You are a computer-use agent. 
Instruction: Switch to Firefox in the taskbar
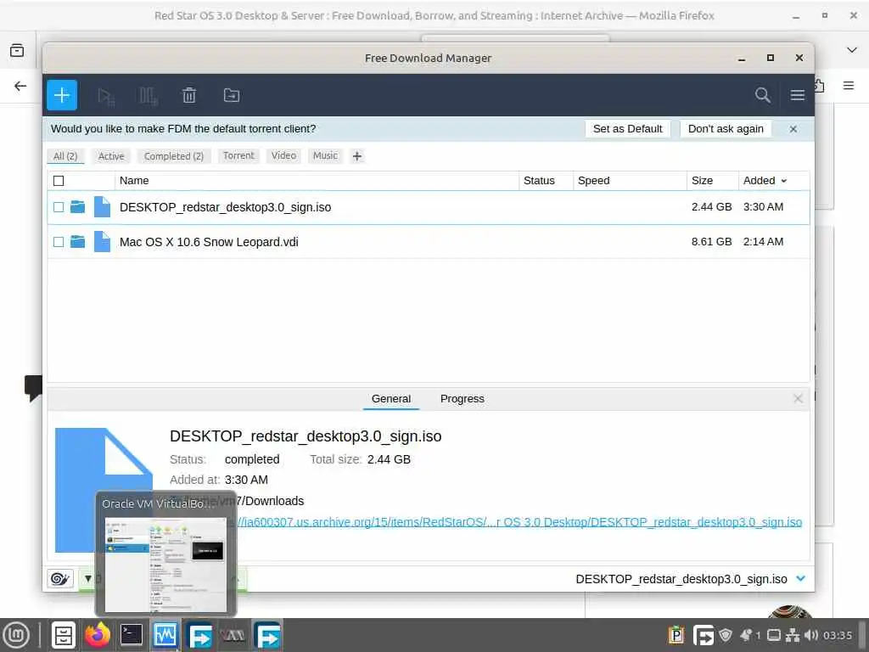tap(98, 635)
